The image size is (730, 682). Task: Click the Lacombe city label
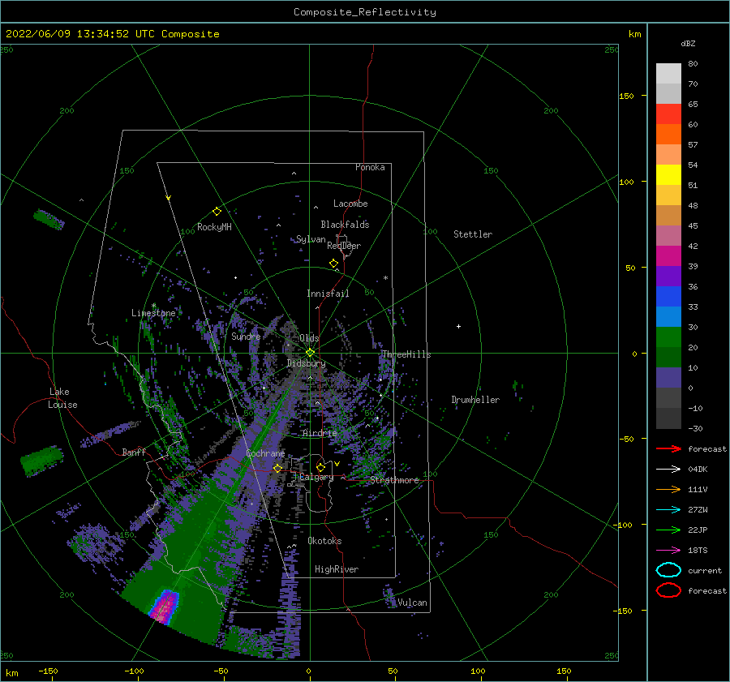(350, 204)
